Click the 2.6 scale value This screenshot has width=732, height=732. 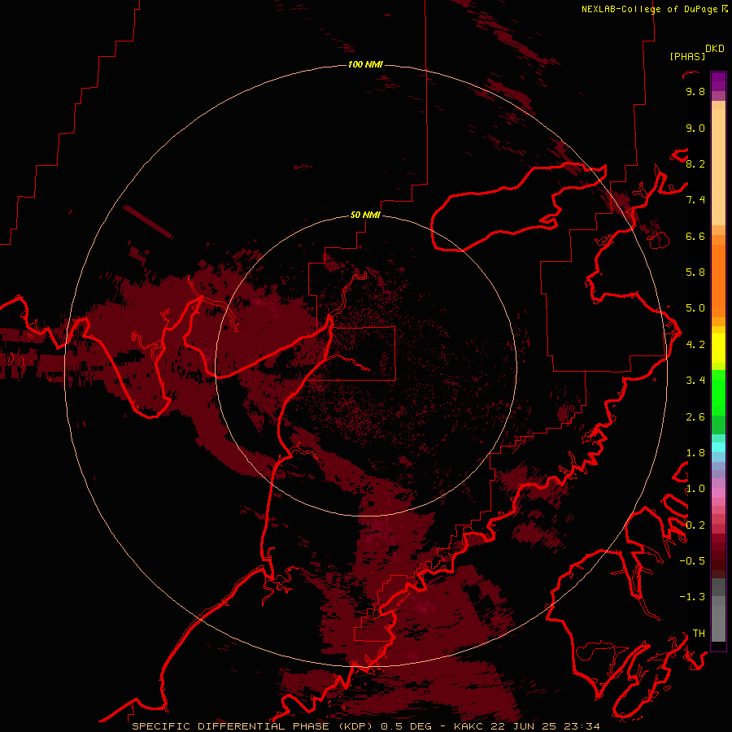coord(695,417)
